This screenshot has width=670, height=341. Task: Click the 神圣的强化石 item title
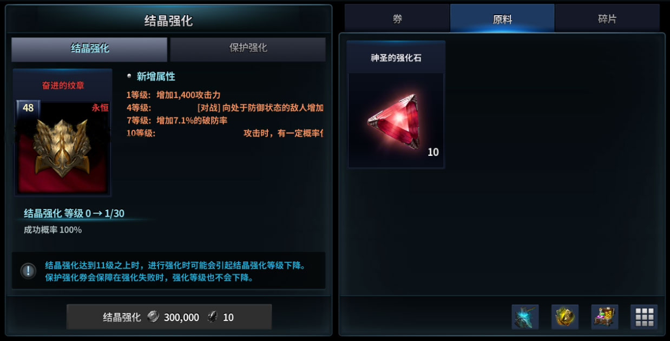coord(396,58)
